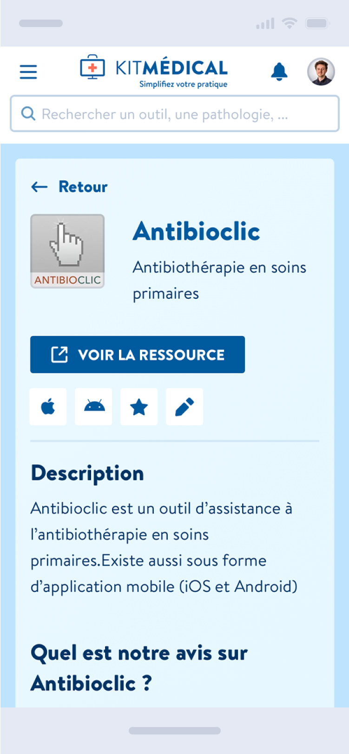Click the Voir la ressource button
The image size is (349, 754).
point(138,355)
